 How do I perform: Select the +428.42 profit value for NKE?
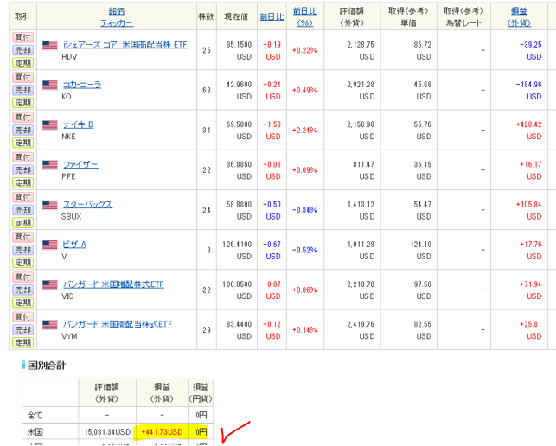coord(528,124)
